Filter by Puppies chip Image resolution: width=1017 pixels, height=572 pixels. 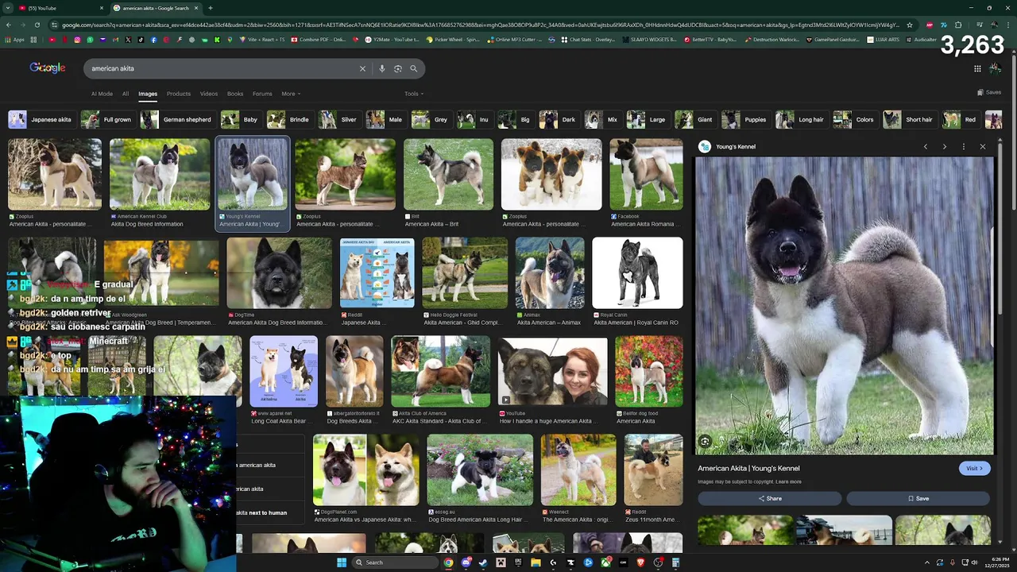[x=745, y=120]
